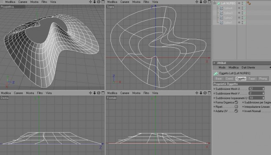Open Dati Utente menu in Attributi panel

tap(248, 68)
